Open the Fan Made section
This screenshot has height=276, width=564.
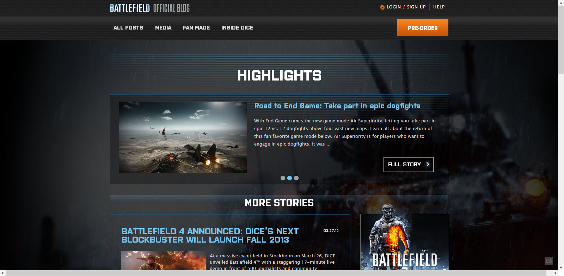tap(196, 28)
